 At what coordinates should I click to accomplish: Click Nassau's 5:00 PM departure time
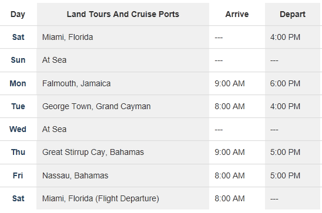(285, 175)
